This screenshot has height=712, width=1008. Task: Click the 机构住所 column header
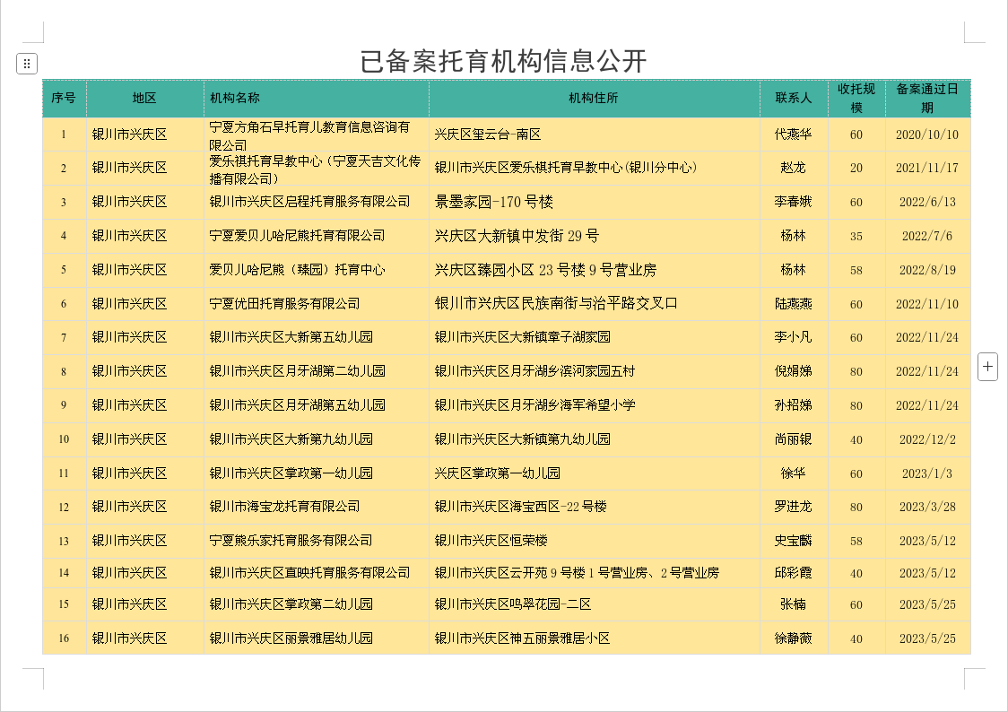594,98
